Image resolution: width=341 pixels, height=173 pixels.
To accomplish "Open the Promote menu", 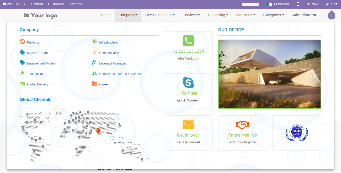I will [x=76, y=4].
